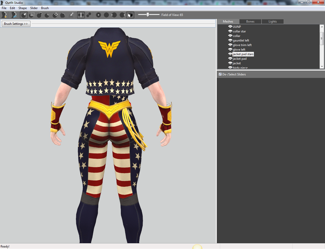Click mesh list scrollbar down arrow
This screenshot has width=325, height=249.
point(322,67)
